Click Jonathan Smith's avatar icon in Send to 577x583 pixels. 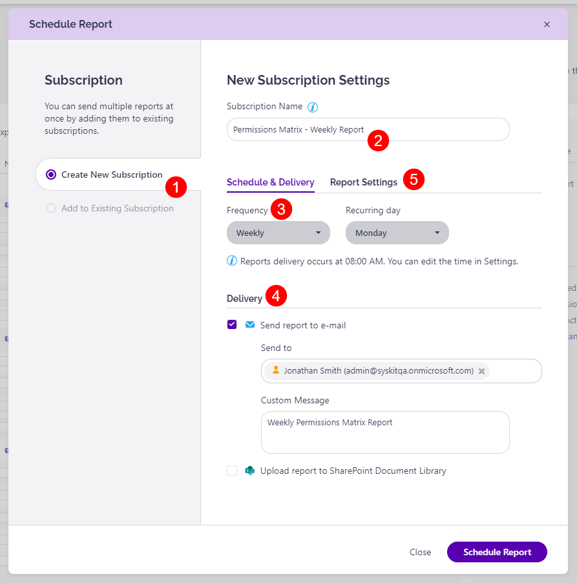point(276,370)
